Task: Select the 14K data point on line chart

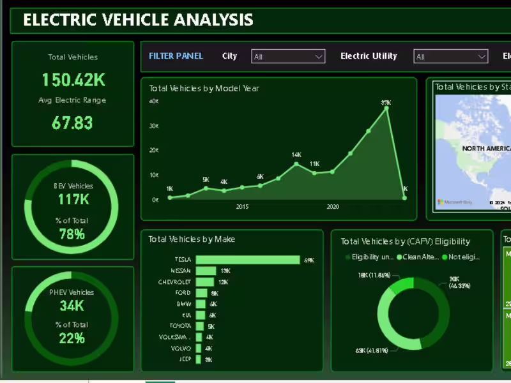Action: point(296,164)
